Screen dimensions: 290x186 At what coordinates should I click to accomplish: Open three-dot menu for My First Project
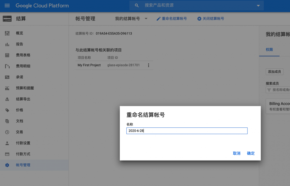[x=148, y=65]
